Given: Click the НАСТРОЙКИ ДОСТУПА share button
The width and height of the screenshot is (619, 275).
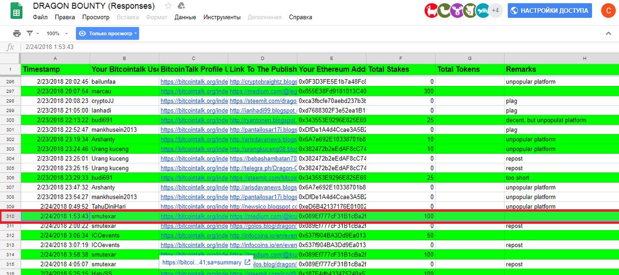Looking at the screenshot, I should (550, 10).
